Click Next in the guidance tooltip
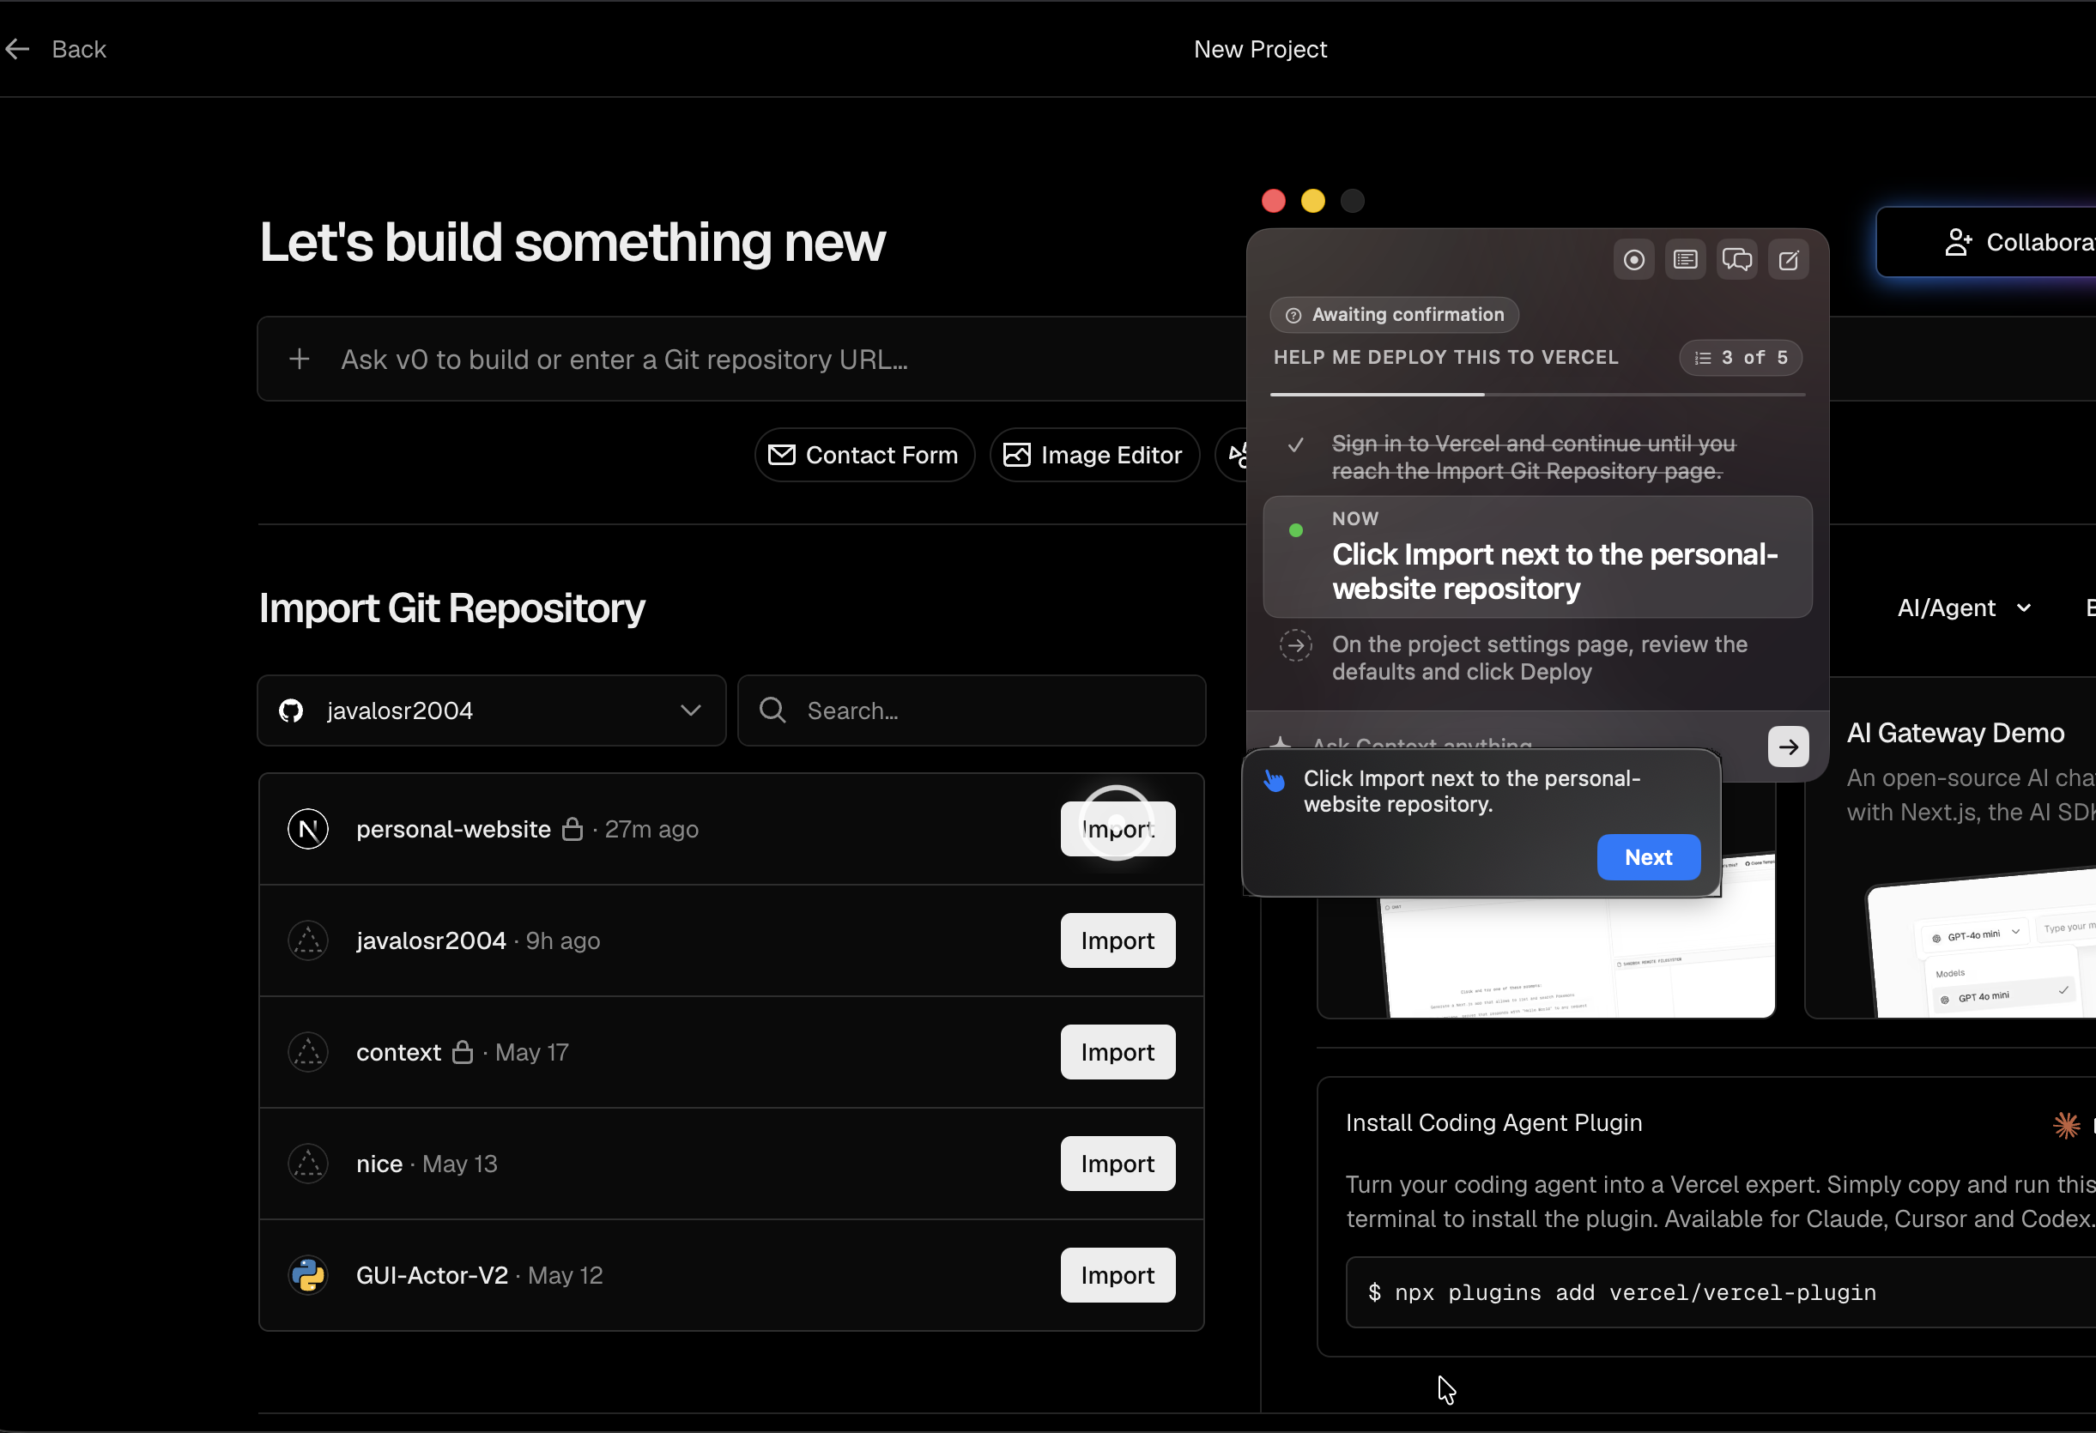The width and height of the screenshot is (2096, 1433). pyautogui.click(x=1649, y=856)
